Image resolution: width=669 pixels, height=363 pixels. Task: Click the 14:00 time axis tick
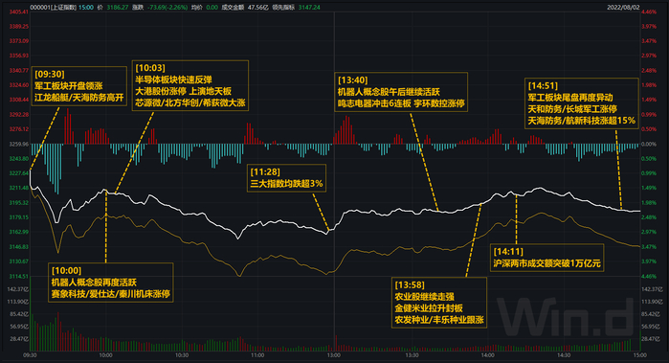click(x=488, y=355)
